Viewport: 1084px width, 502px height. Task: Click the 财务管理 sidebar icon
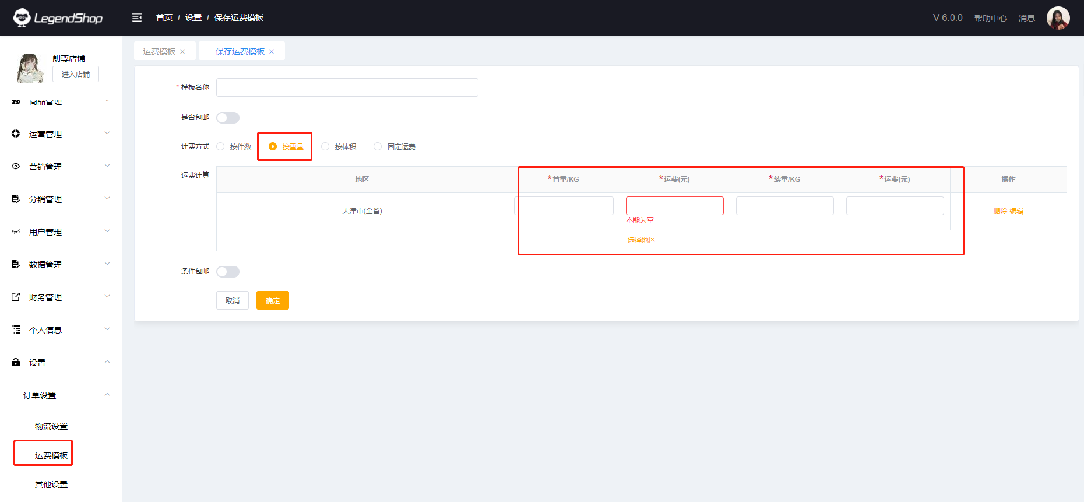(16, 297)
